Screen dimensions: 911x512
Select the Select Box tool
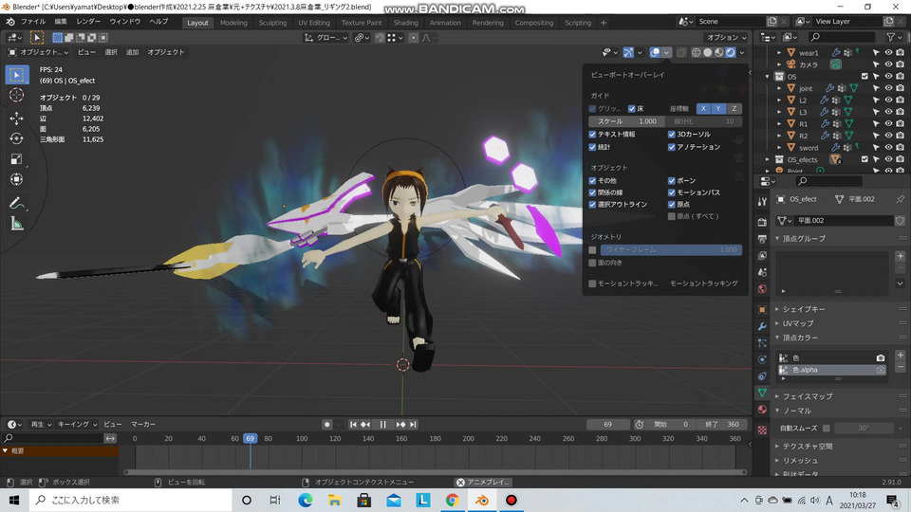coord(16,75)
